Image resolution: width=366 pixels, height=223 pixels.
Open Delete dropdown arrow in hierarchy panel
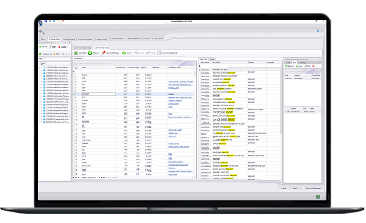(67, 47)
